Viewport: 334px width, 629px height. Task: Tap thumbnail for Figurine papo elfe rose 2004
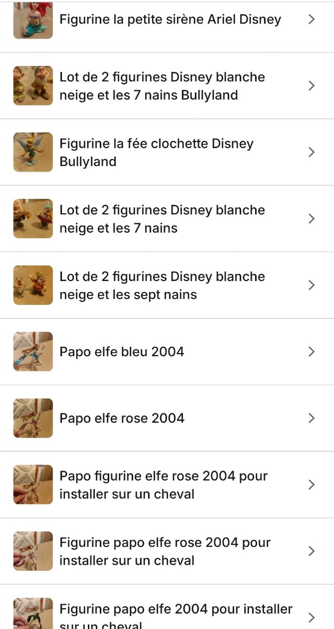tap(33, 551)
